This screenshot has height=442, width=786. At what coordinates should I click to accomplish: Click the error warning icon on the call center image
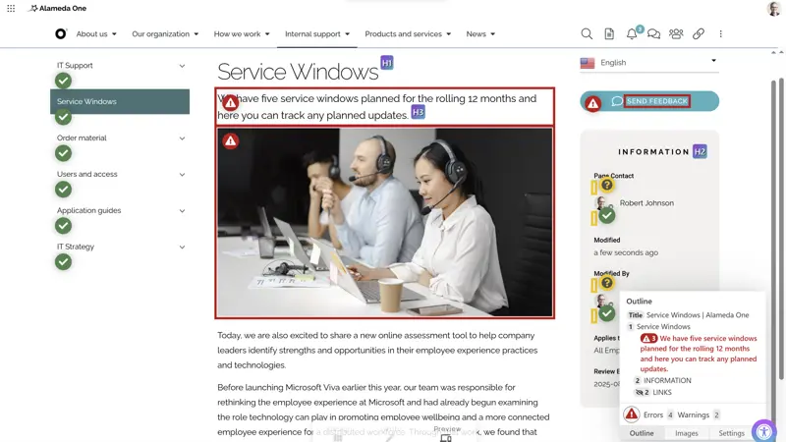coord(231,140)
